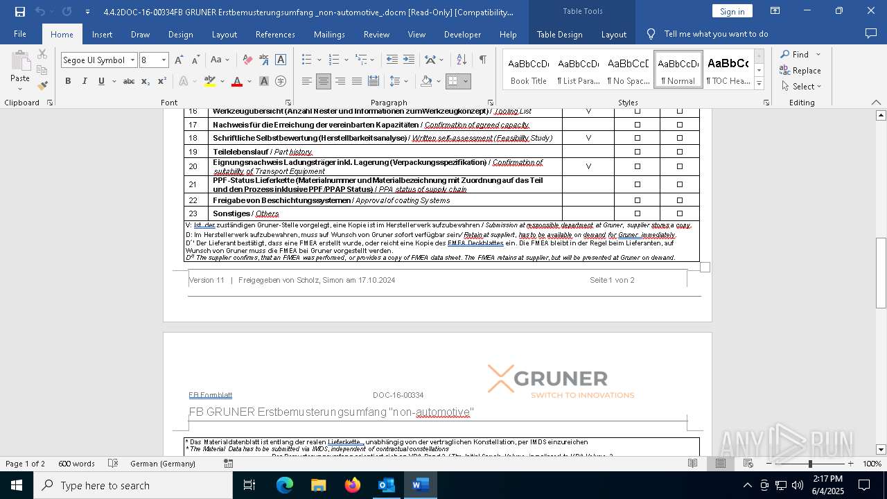Click the Sign in button
Viewport: 887px width, 499px height.
[x=732, y=11]
